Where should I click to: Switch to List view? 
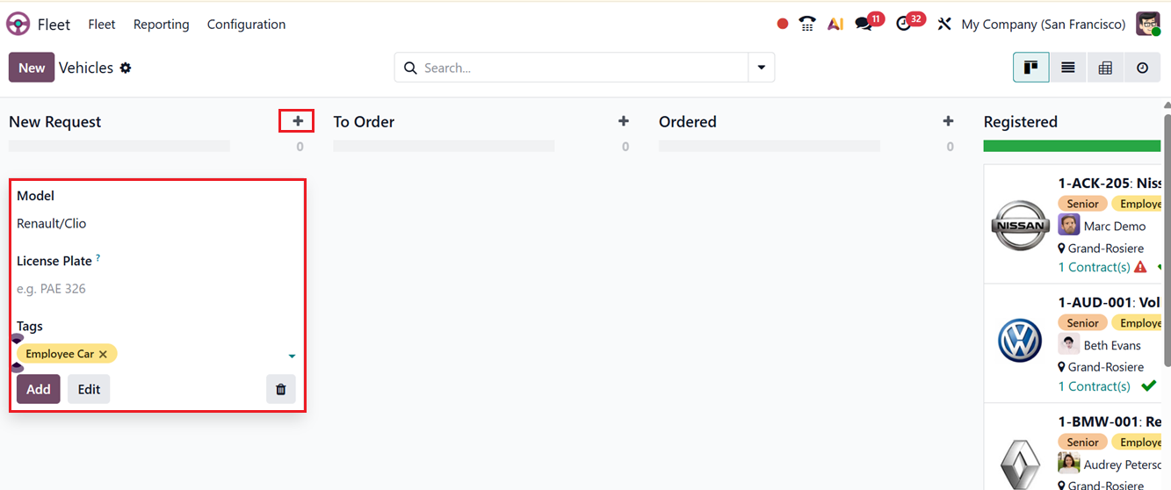coord(1068,68)
